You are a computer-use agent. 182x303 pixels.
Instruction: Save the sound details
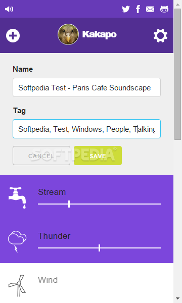click(x=98, y=156)
